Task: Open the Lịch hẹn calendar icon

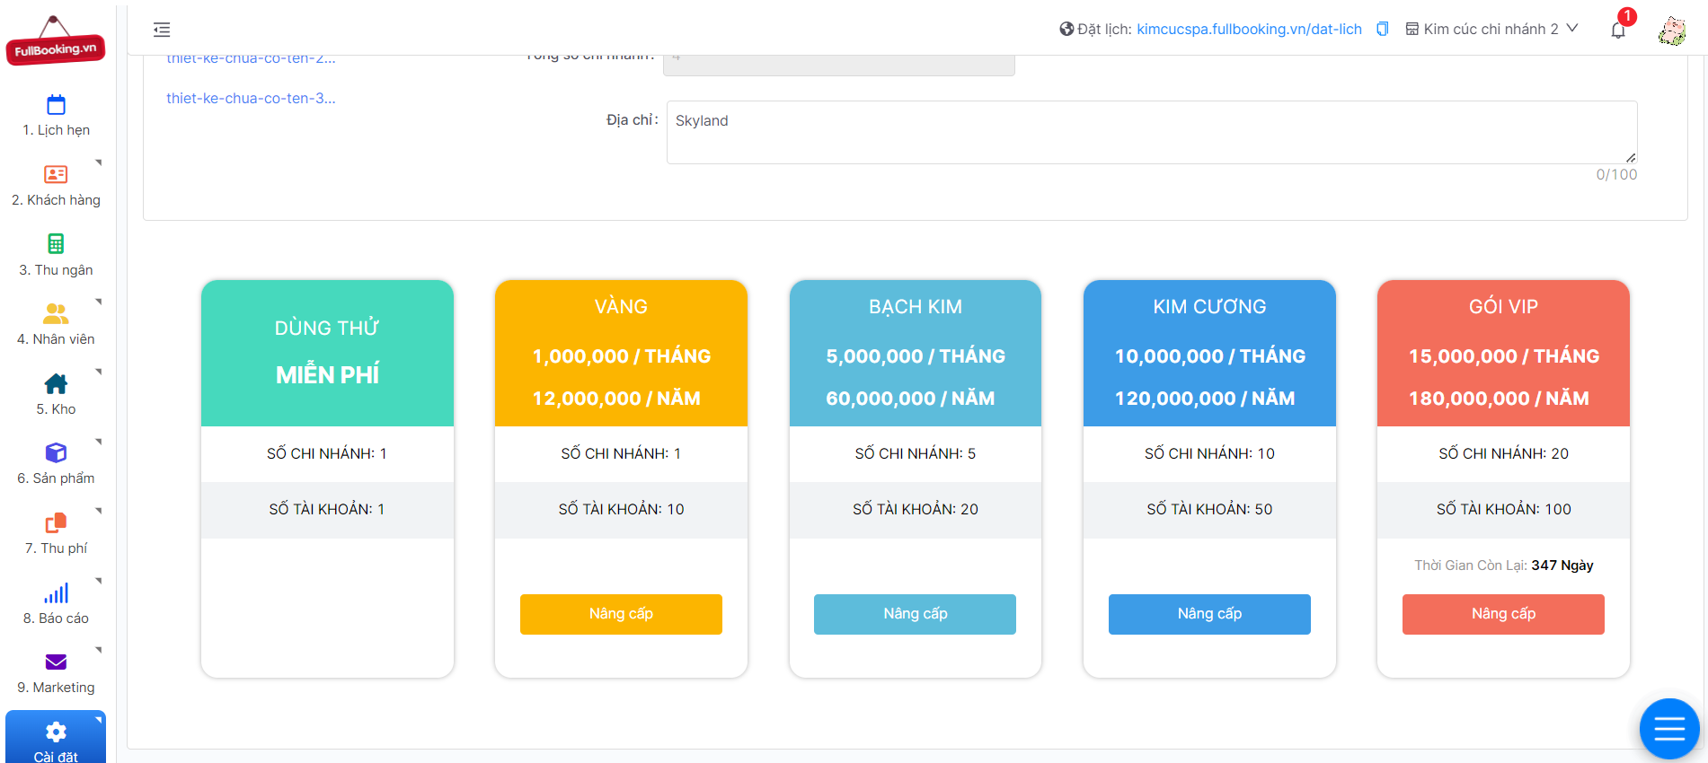Action: (56, 105)
